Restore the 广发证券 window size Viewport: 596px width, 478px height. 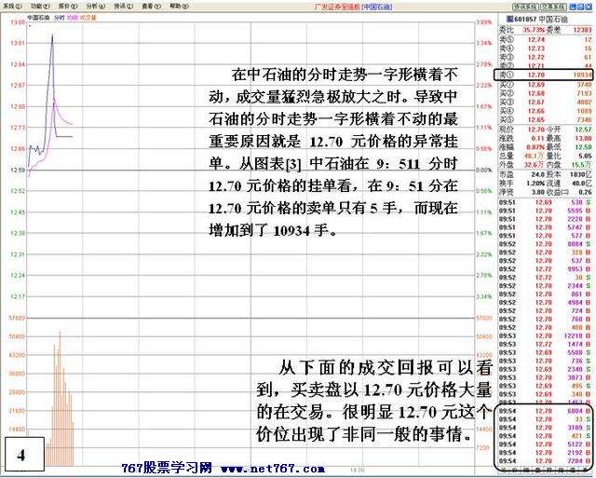click(581, 7)
